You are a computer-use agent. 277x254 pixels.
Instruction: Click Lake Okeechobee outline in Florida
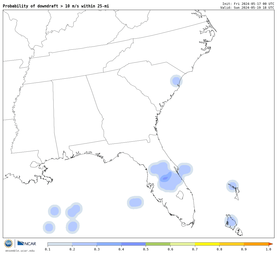point(180,195)
